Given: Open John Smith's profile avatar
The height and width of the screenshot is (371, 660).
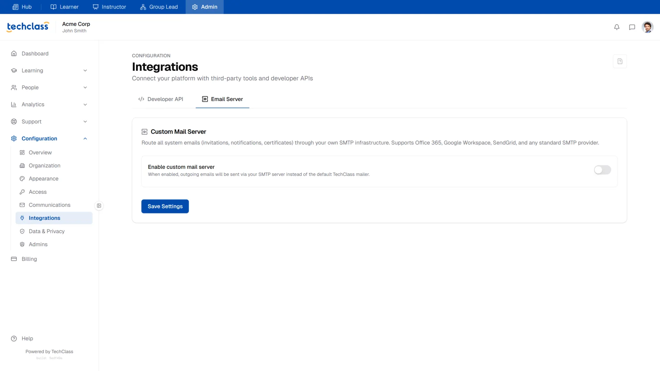Looking at the screenshot, I should (x=647, y=27).
